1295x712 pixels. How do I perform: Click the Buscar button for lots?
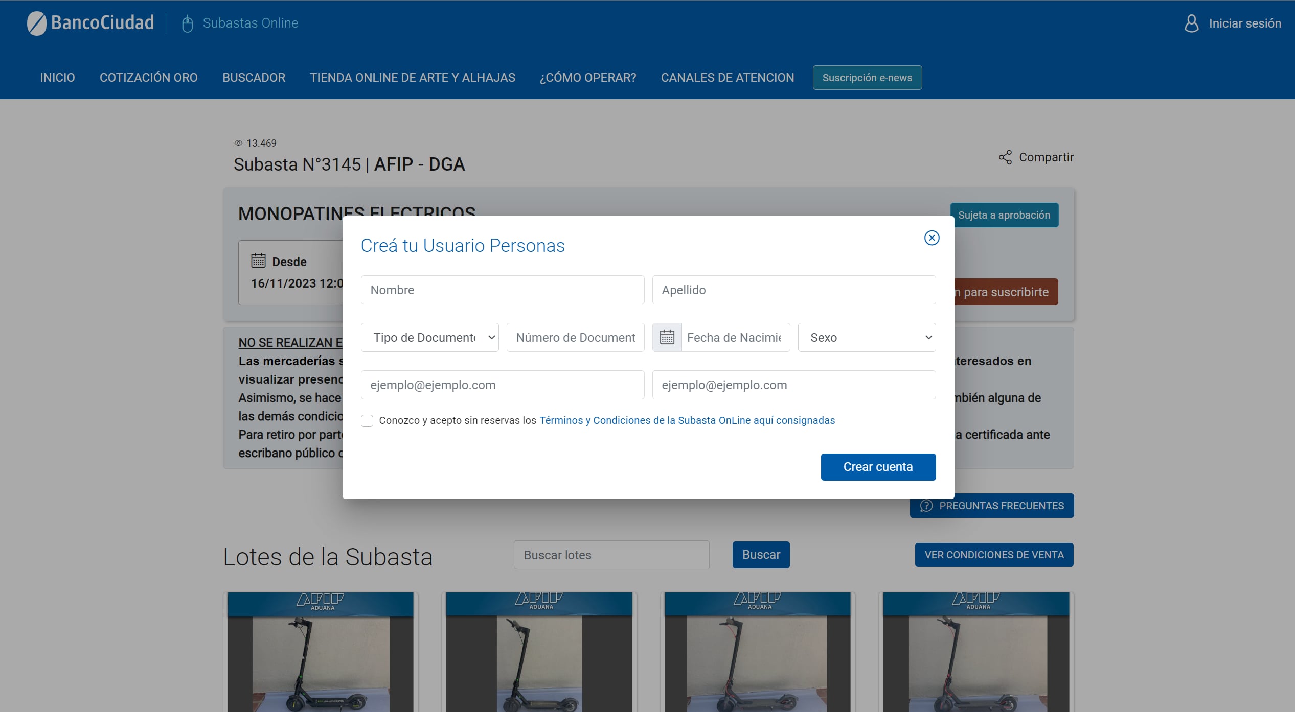pyautogui.click(x=761, y=555)
